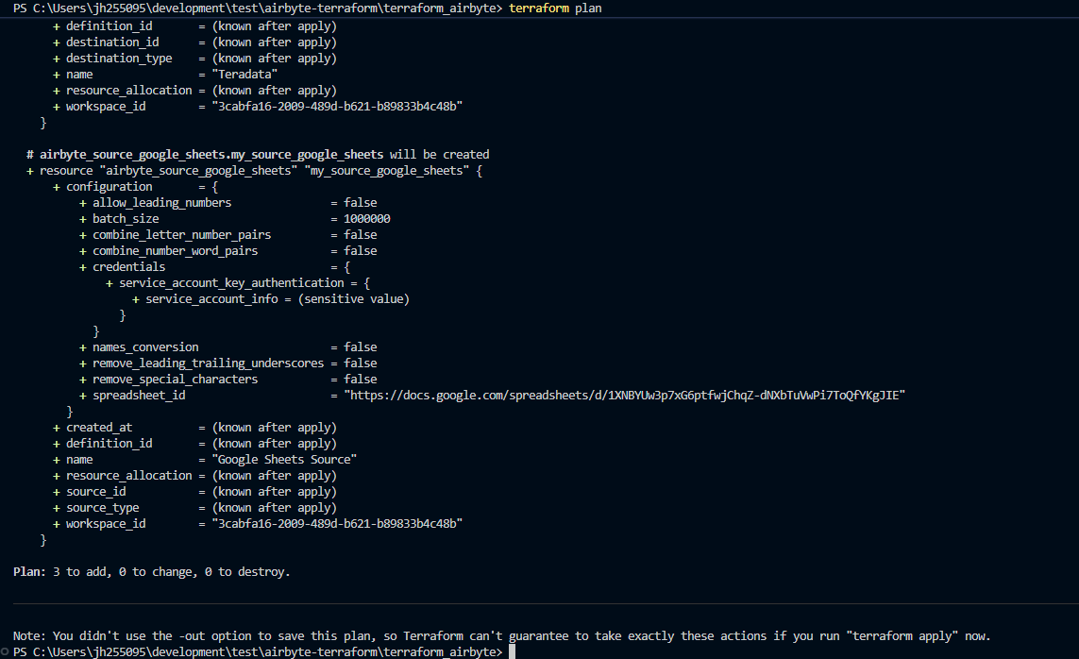
Task: Click the 'terraform plan' command text
Action: tap(555, 8)
